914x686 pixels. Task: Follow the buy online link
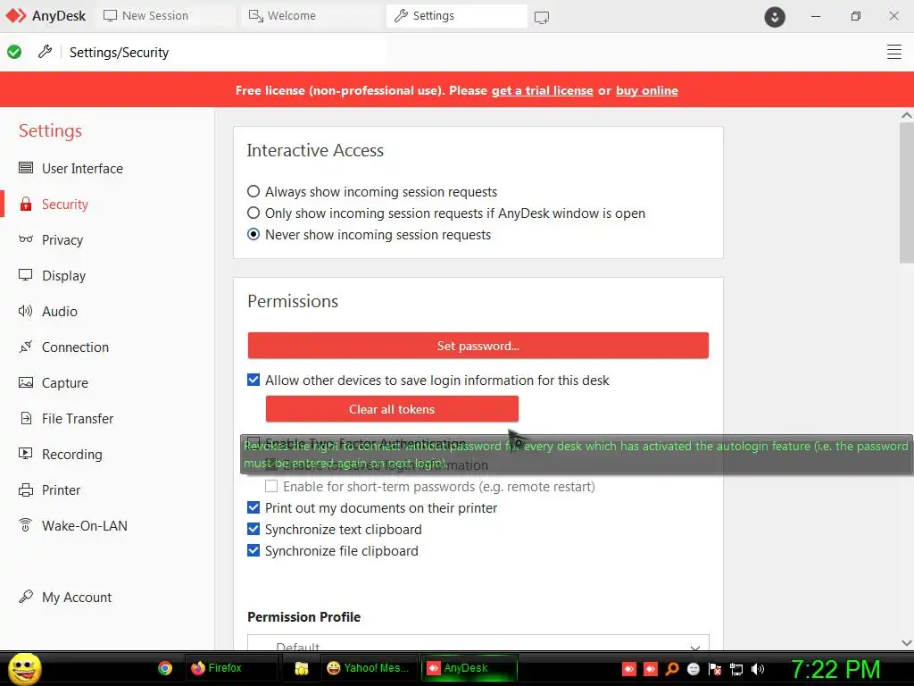646,90
